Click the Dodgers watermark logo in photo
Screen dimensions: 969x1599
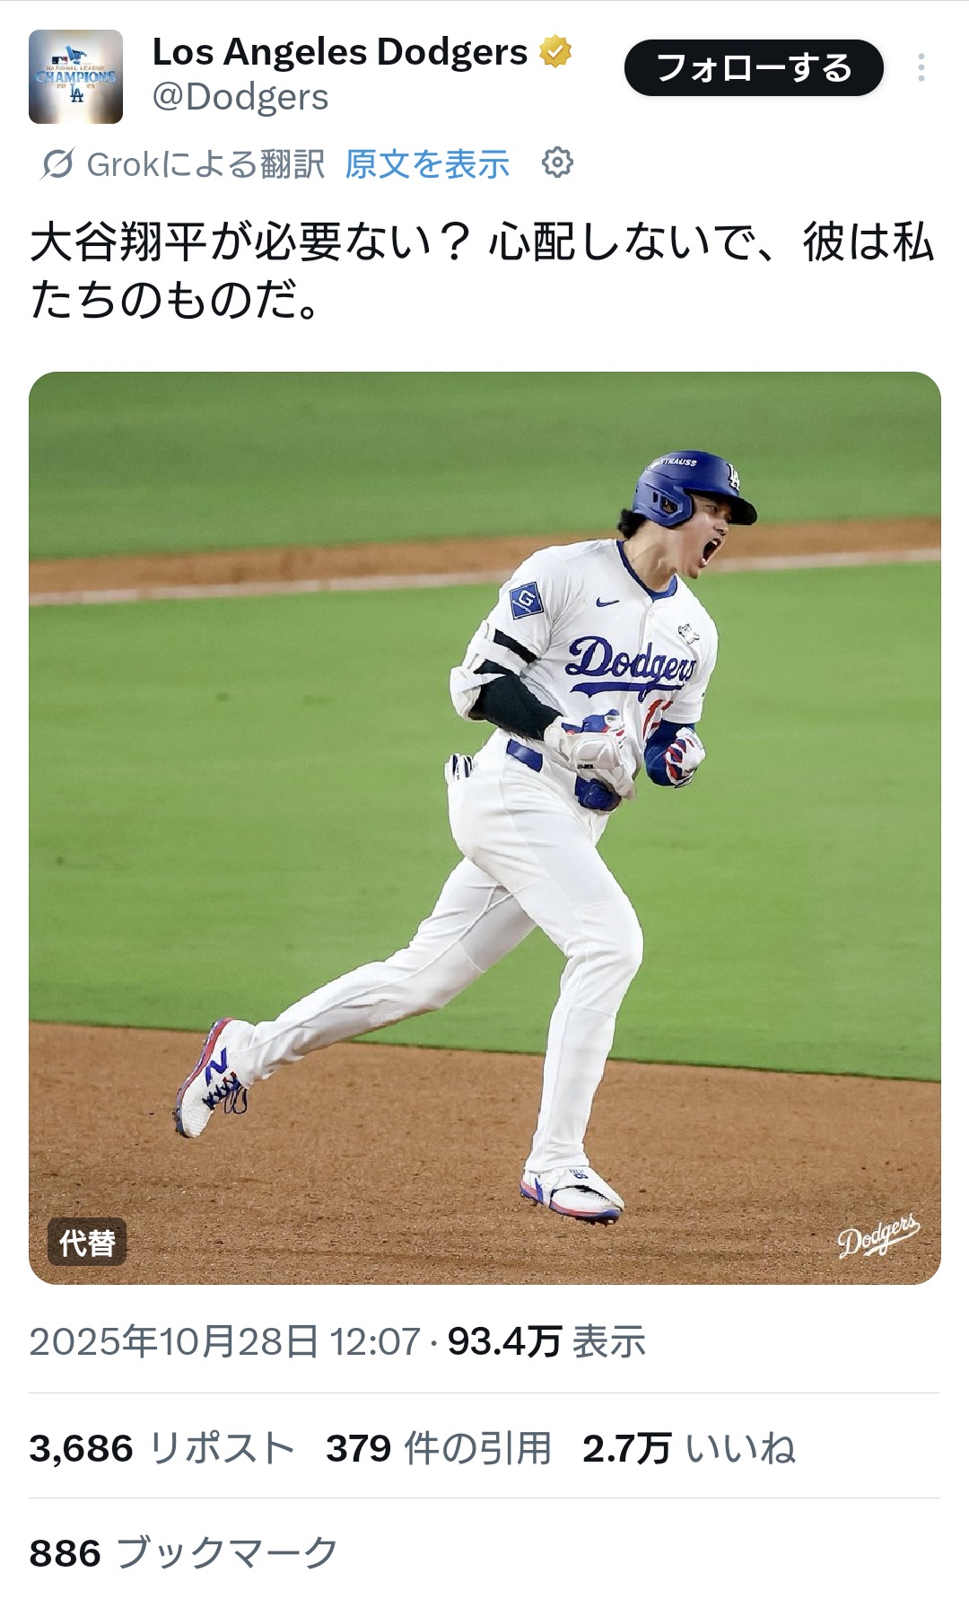[878, 1236]
